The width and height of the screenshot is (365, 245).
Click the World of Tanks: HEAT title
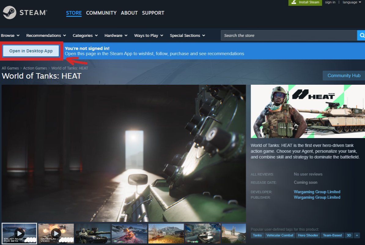click(42, 76)
